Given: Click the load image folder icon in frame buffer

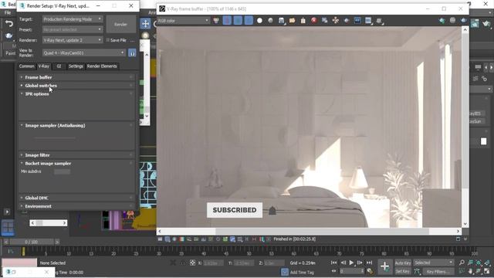Looking at the screenshot, I should click(x=292, y=21).
